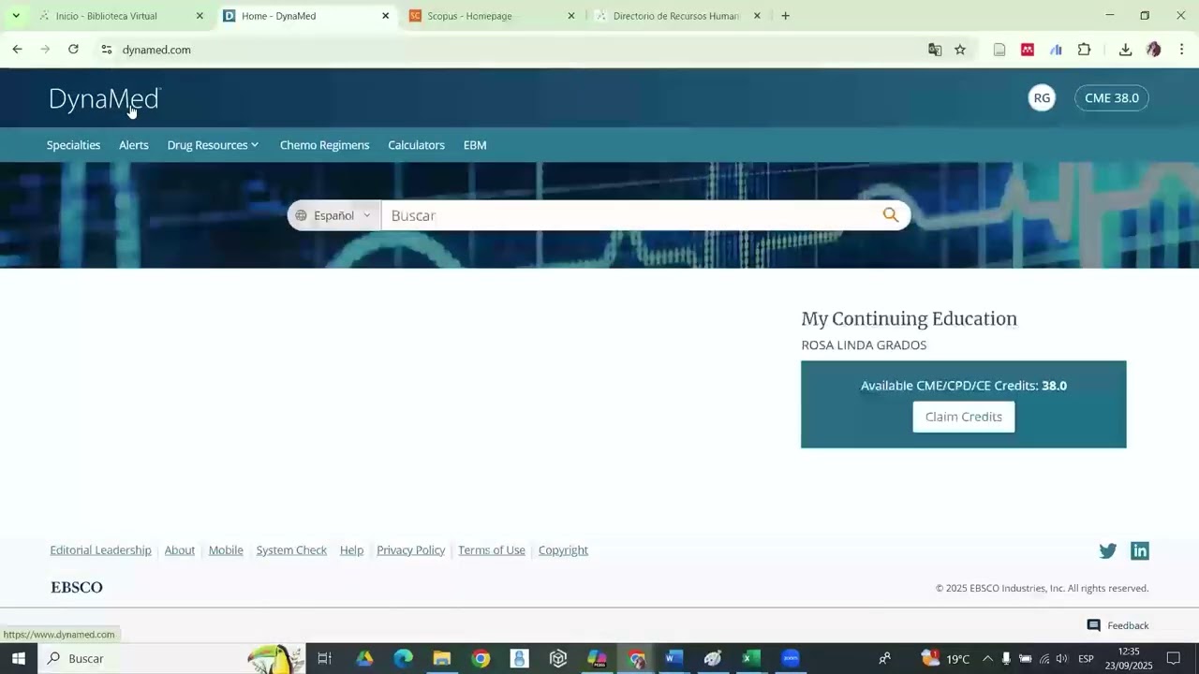Close the Home - DynaMed tab
Image resolution: width=1199 pixels, height=674 pixels.
385,16
